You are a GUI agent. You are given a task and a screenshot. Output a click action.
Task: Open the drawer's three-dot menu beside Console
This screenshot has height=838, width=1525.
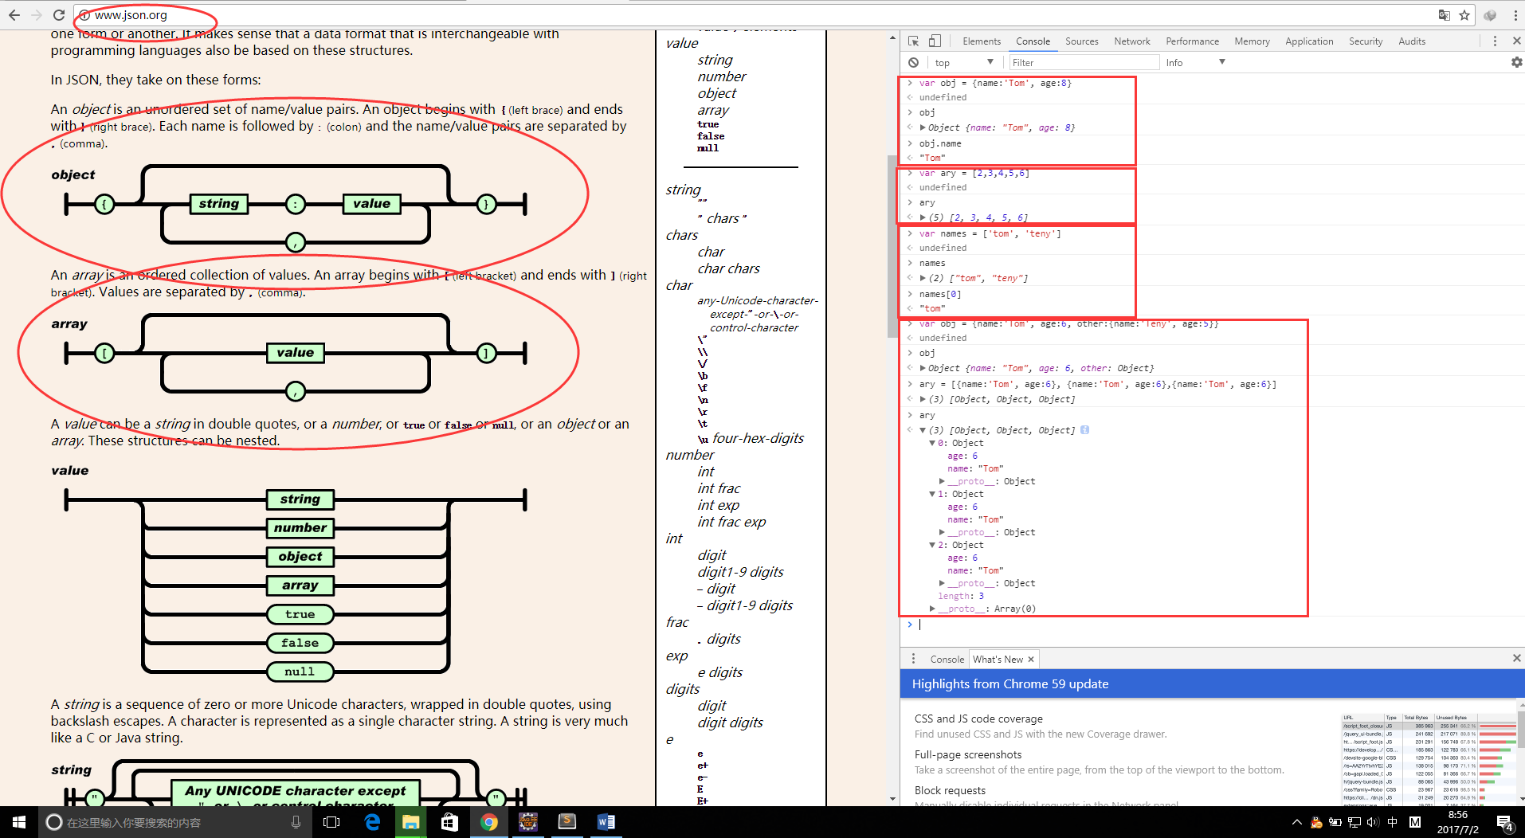coord(913,659)
